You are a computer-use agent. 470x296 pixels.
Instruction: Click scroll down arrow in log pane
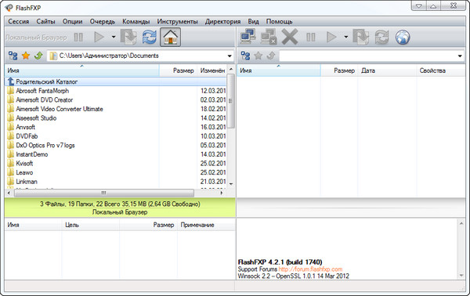pos(461,276)
